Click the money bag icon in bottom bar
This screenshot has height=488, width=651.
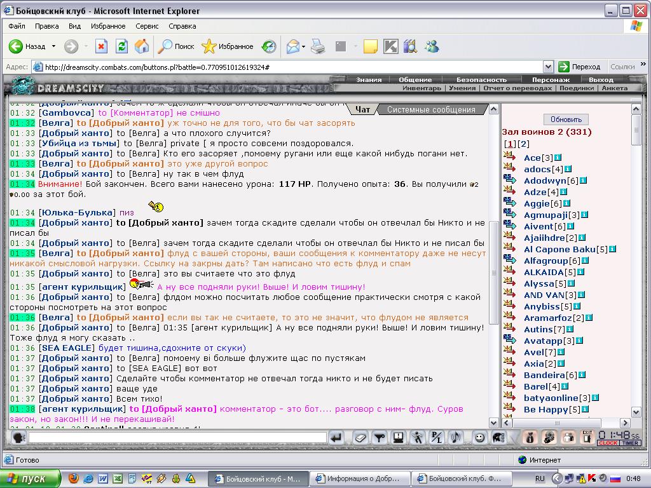click(530, 438)
